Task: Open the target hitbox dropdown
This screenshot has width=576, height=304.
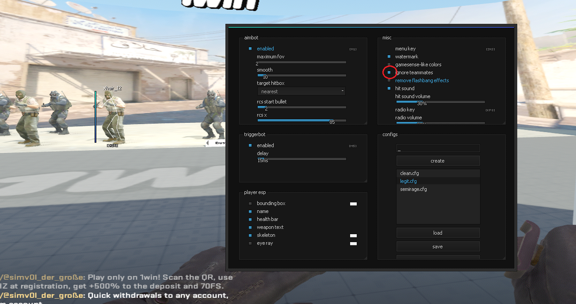Action: click(301, 91)
